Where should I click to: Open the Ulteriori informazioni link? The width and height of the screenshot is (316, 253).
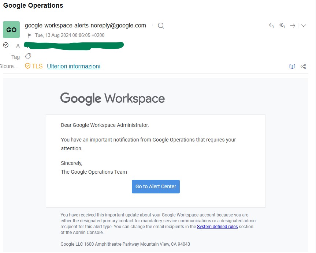point(74,66)
